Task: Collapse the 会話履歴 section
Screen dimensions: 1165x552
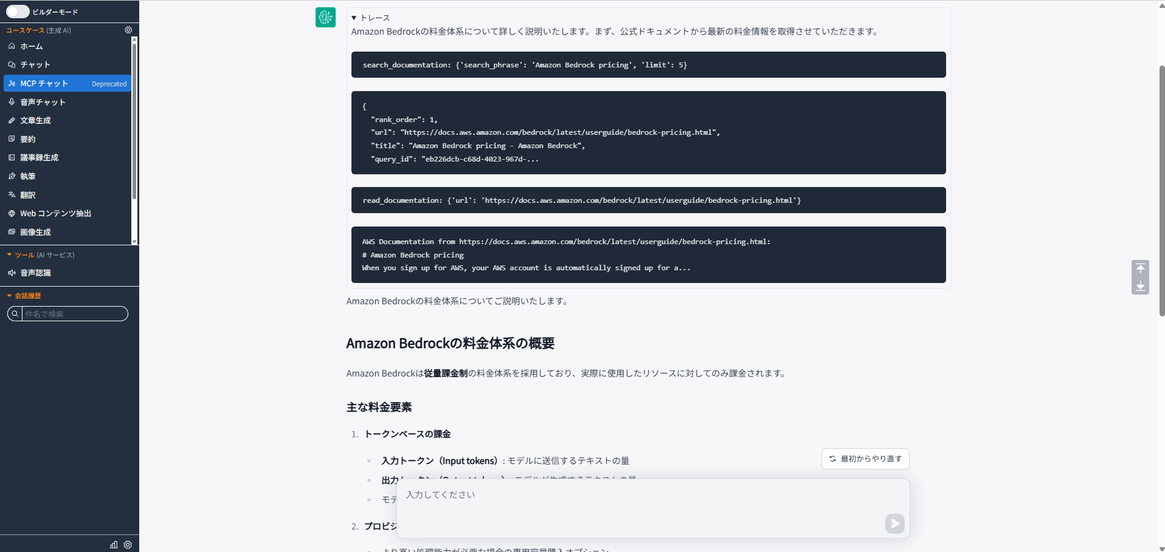Action: point(9,296)
